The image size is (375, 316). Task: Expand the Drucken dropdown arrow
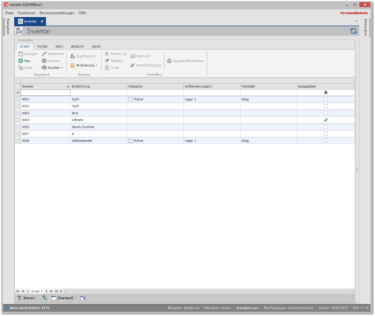[x=62, y=68]
